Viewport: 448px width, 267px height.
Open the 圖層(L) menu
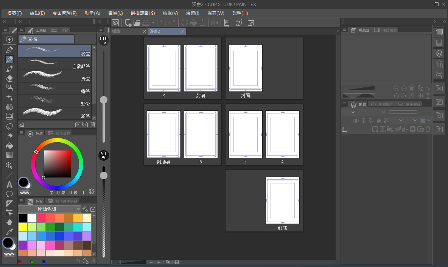click(115, 13)
